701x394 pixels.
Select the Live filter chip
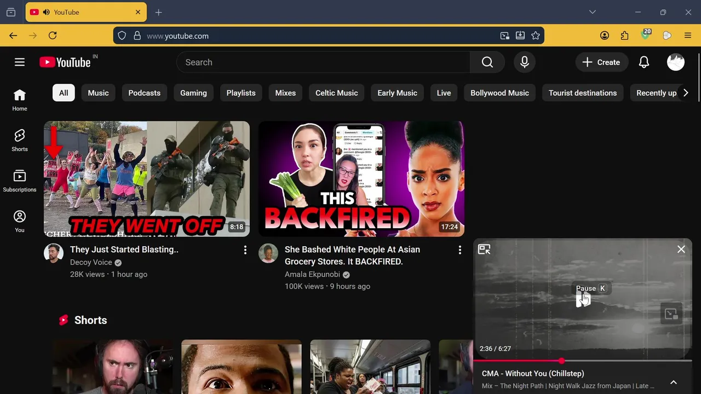coord(444,93)
